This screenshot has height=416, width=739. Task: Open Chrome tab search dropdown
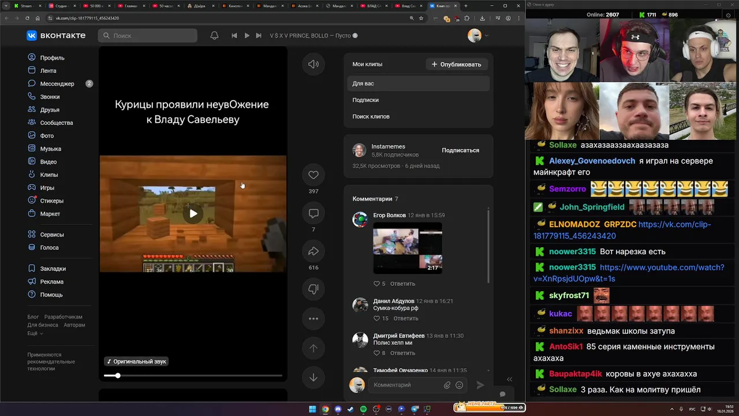coord(5,6)
